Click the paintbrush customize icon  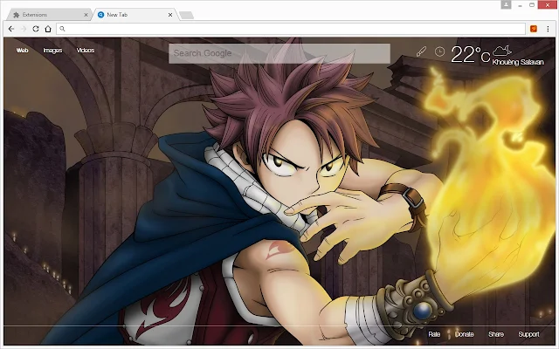click(421, 52)
